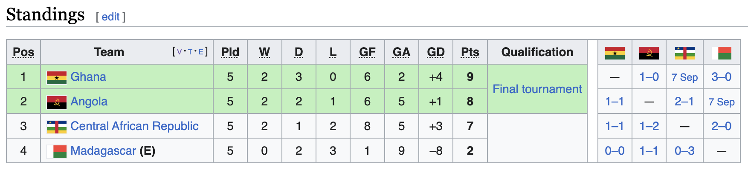Click the T (talk template) link
The height and width of the screenshot is (170, 748).
(x=190, y=52)
